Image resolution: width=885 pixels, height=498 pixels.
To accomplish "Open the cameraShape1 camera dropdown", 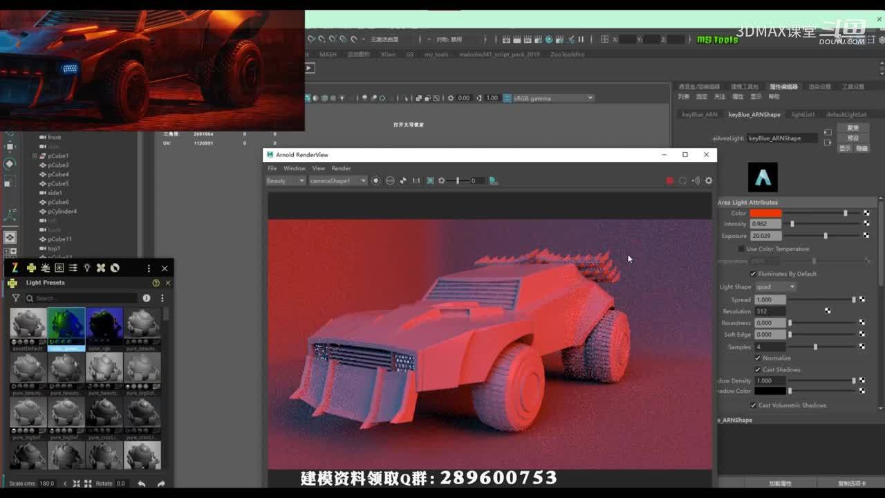I will click(x=337, y=181).
